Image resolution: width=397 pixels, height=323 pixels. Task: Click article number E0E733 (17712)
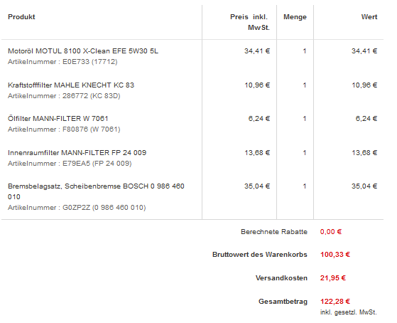coord(90,62)
